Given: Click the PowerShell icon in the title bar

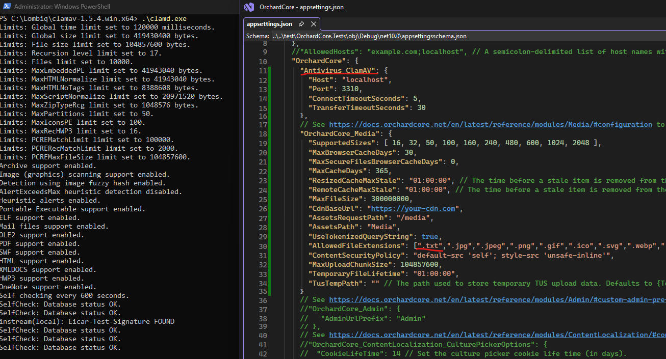Looking at the screenshot, I should point(6,7).
